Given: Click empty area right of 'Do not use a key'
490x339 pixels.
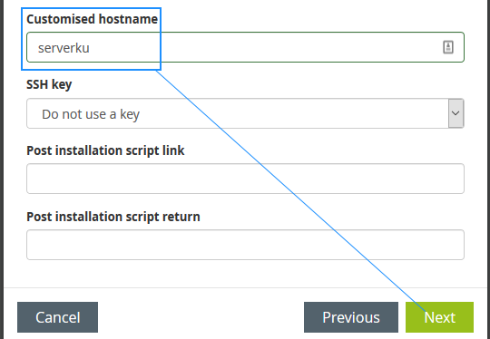Looking at the screenshot, I should 294,113.
